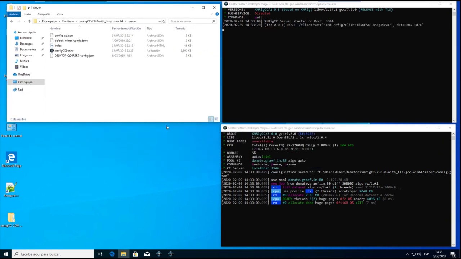Image resolution: width=461 pixels, height=259 pixels.
Task: Open Vídeos in the navigation pane
Action: click(24, 67)
